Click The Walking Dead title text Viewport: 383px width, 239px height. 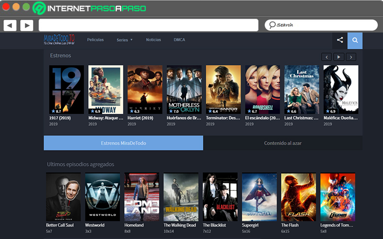coord(180,225)
